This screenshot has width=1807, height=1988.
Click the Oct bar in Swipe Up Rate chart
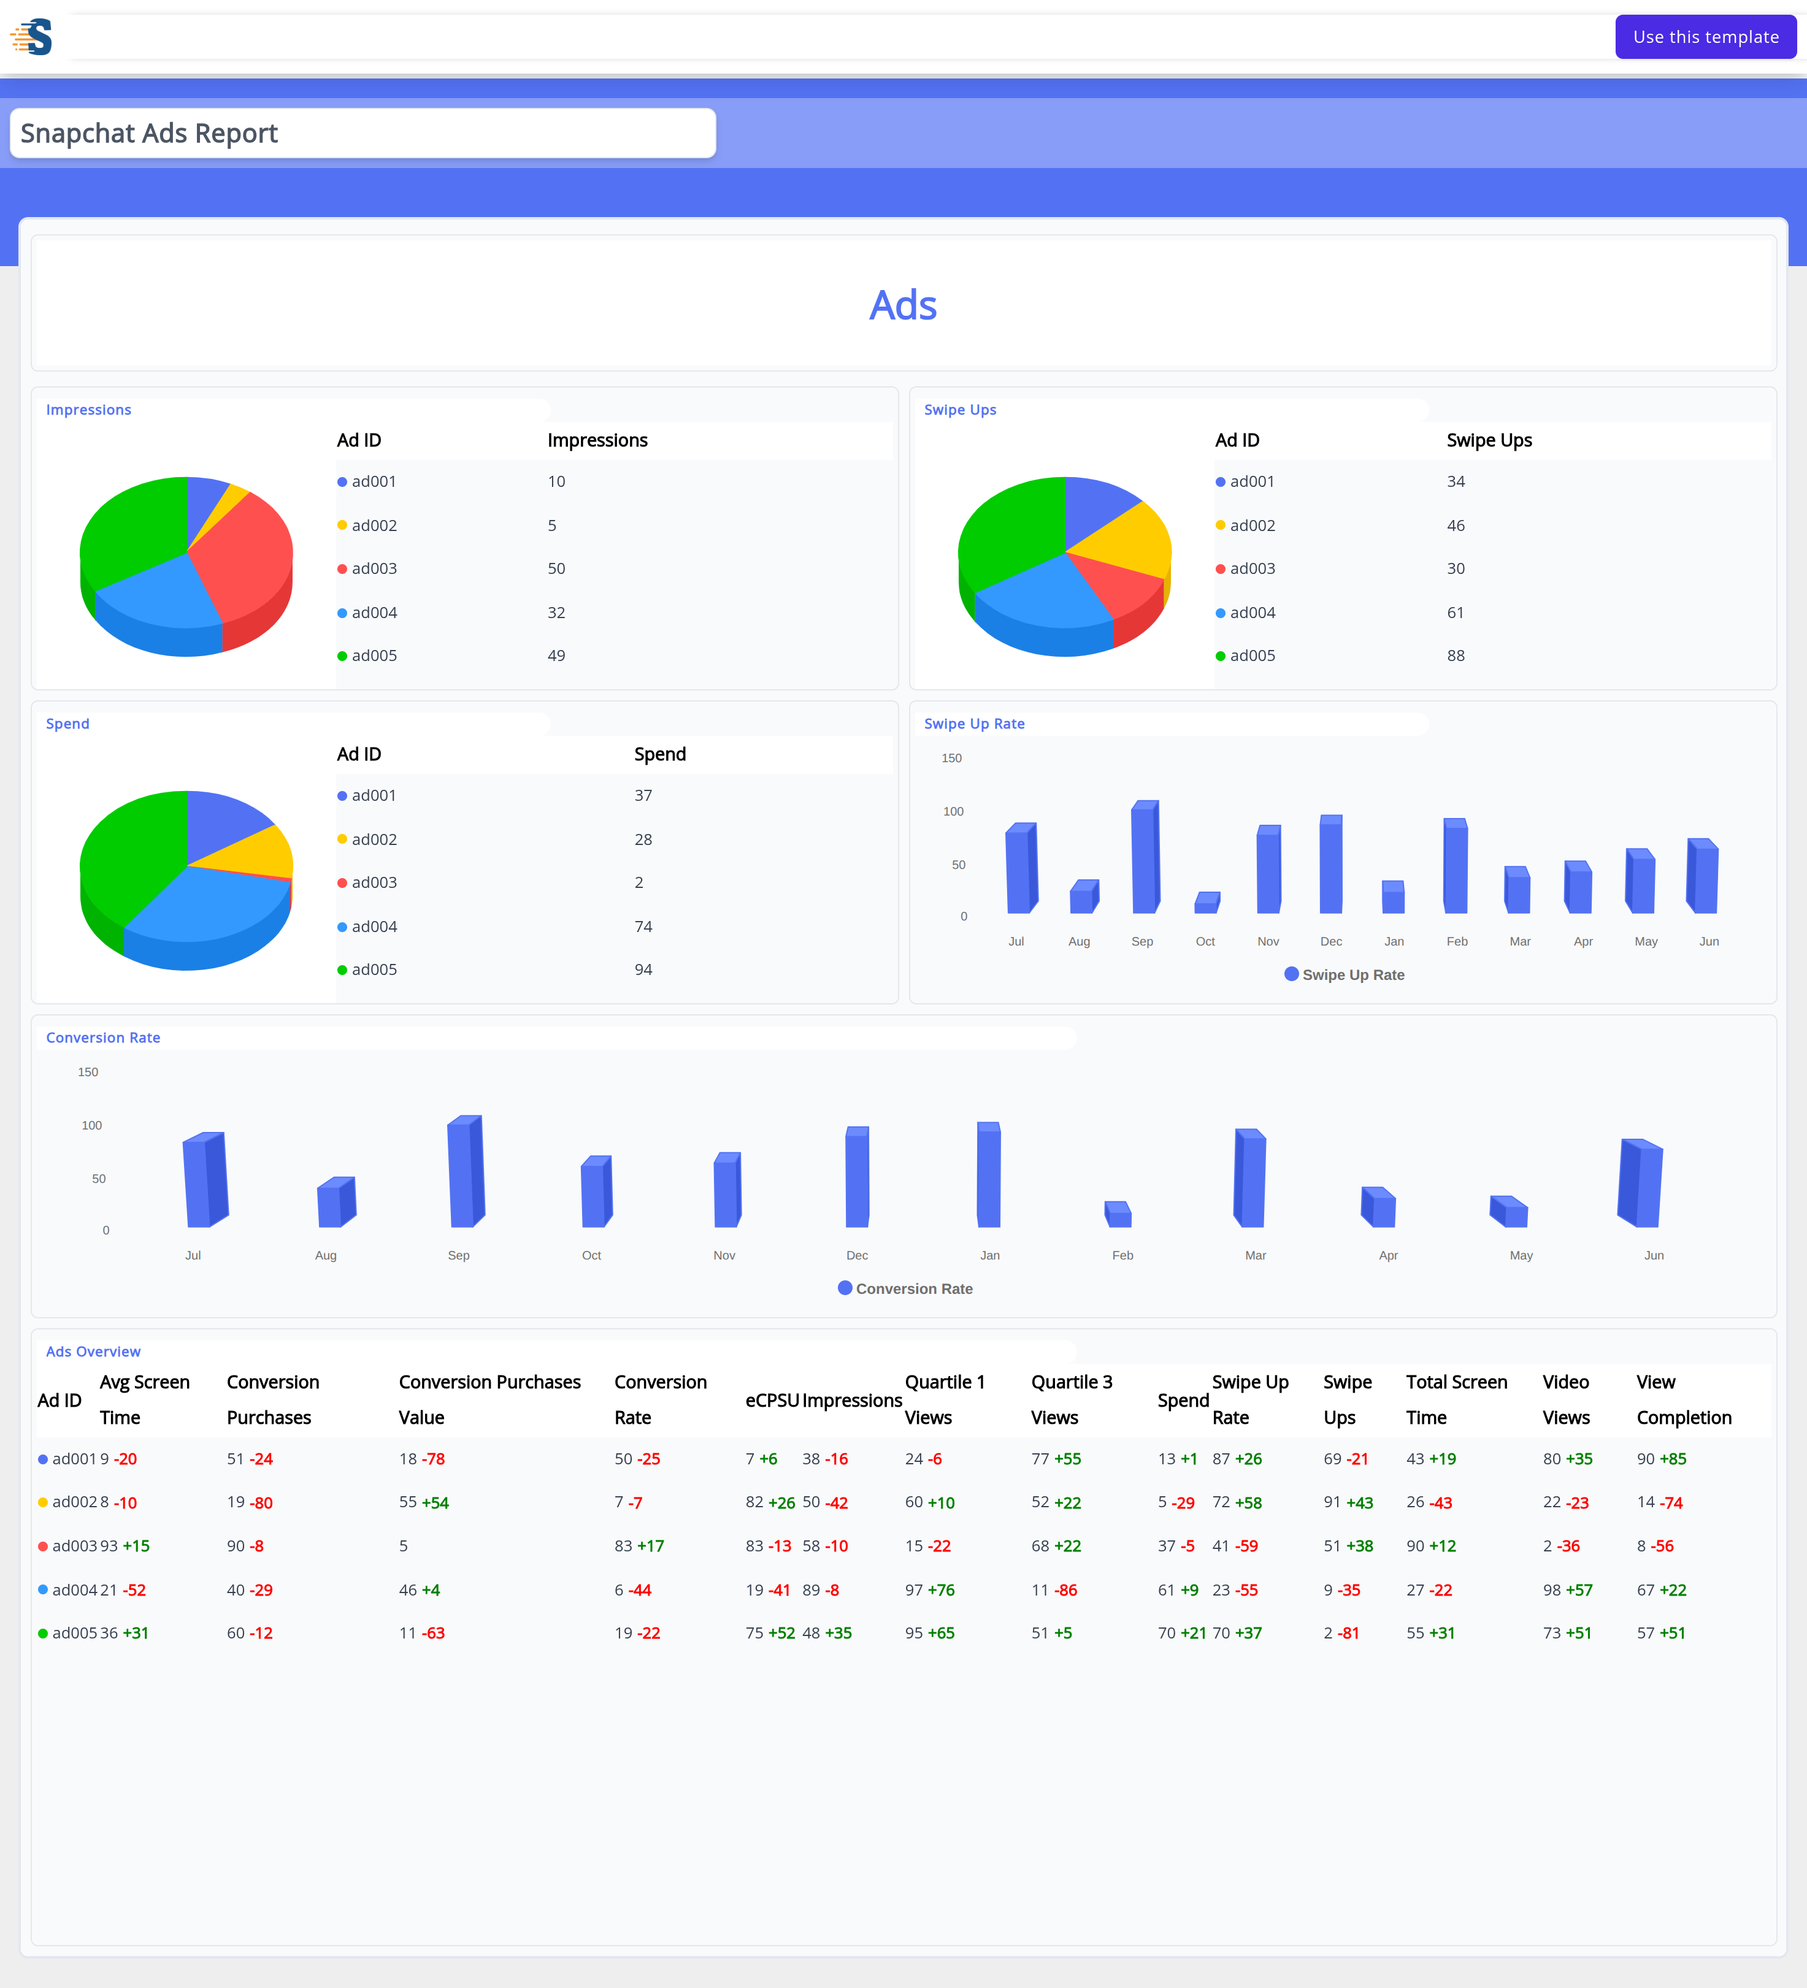pyautogui.click(x=1207, y=902)
